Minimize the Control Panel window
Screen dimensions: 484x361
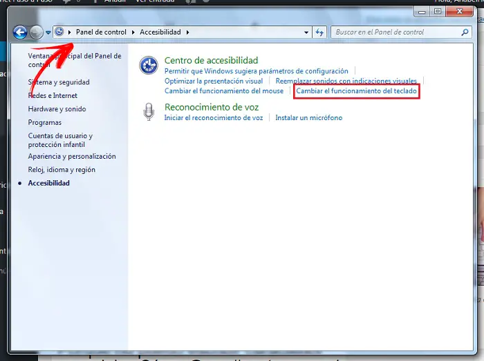[x=422, y=12]
